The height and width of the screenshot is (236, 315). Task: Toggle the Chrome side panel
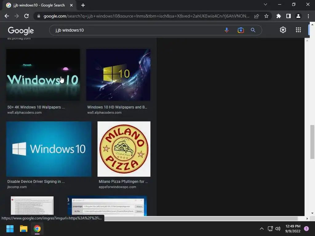click(x=289, y=16)
